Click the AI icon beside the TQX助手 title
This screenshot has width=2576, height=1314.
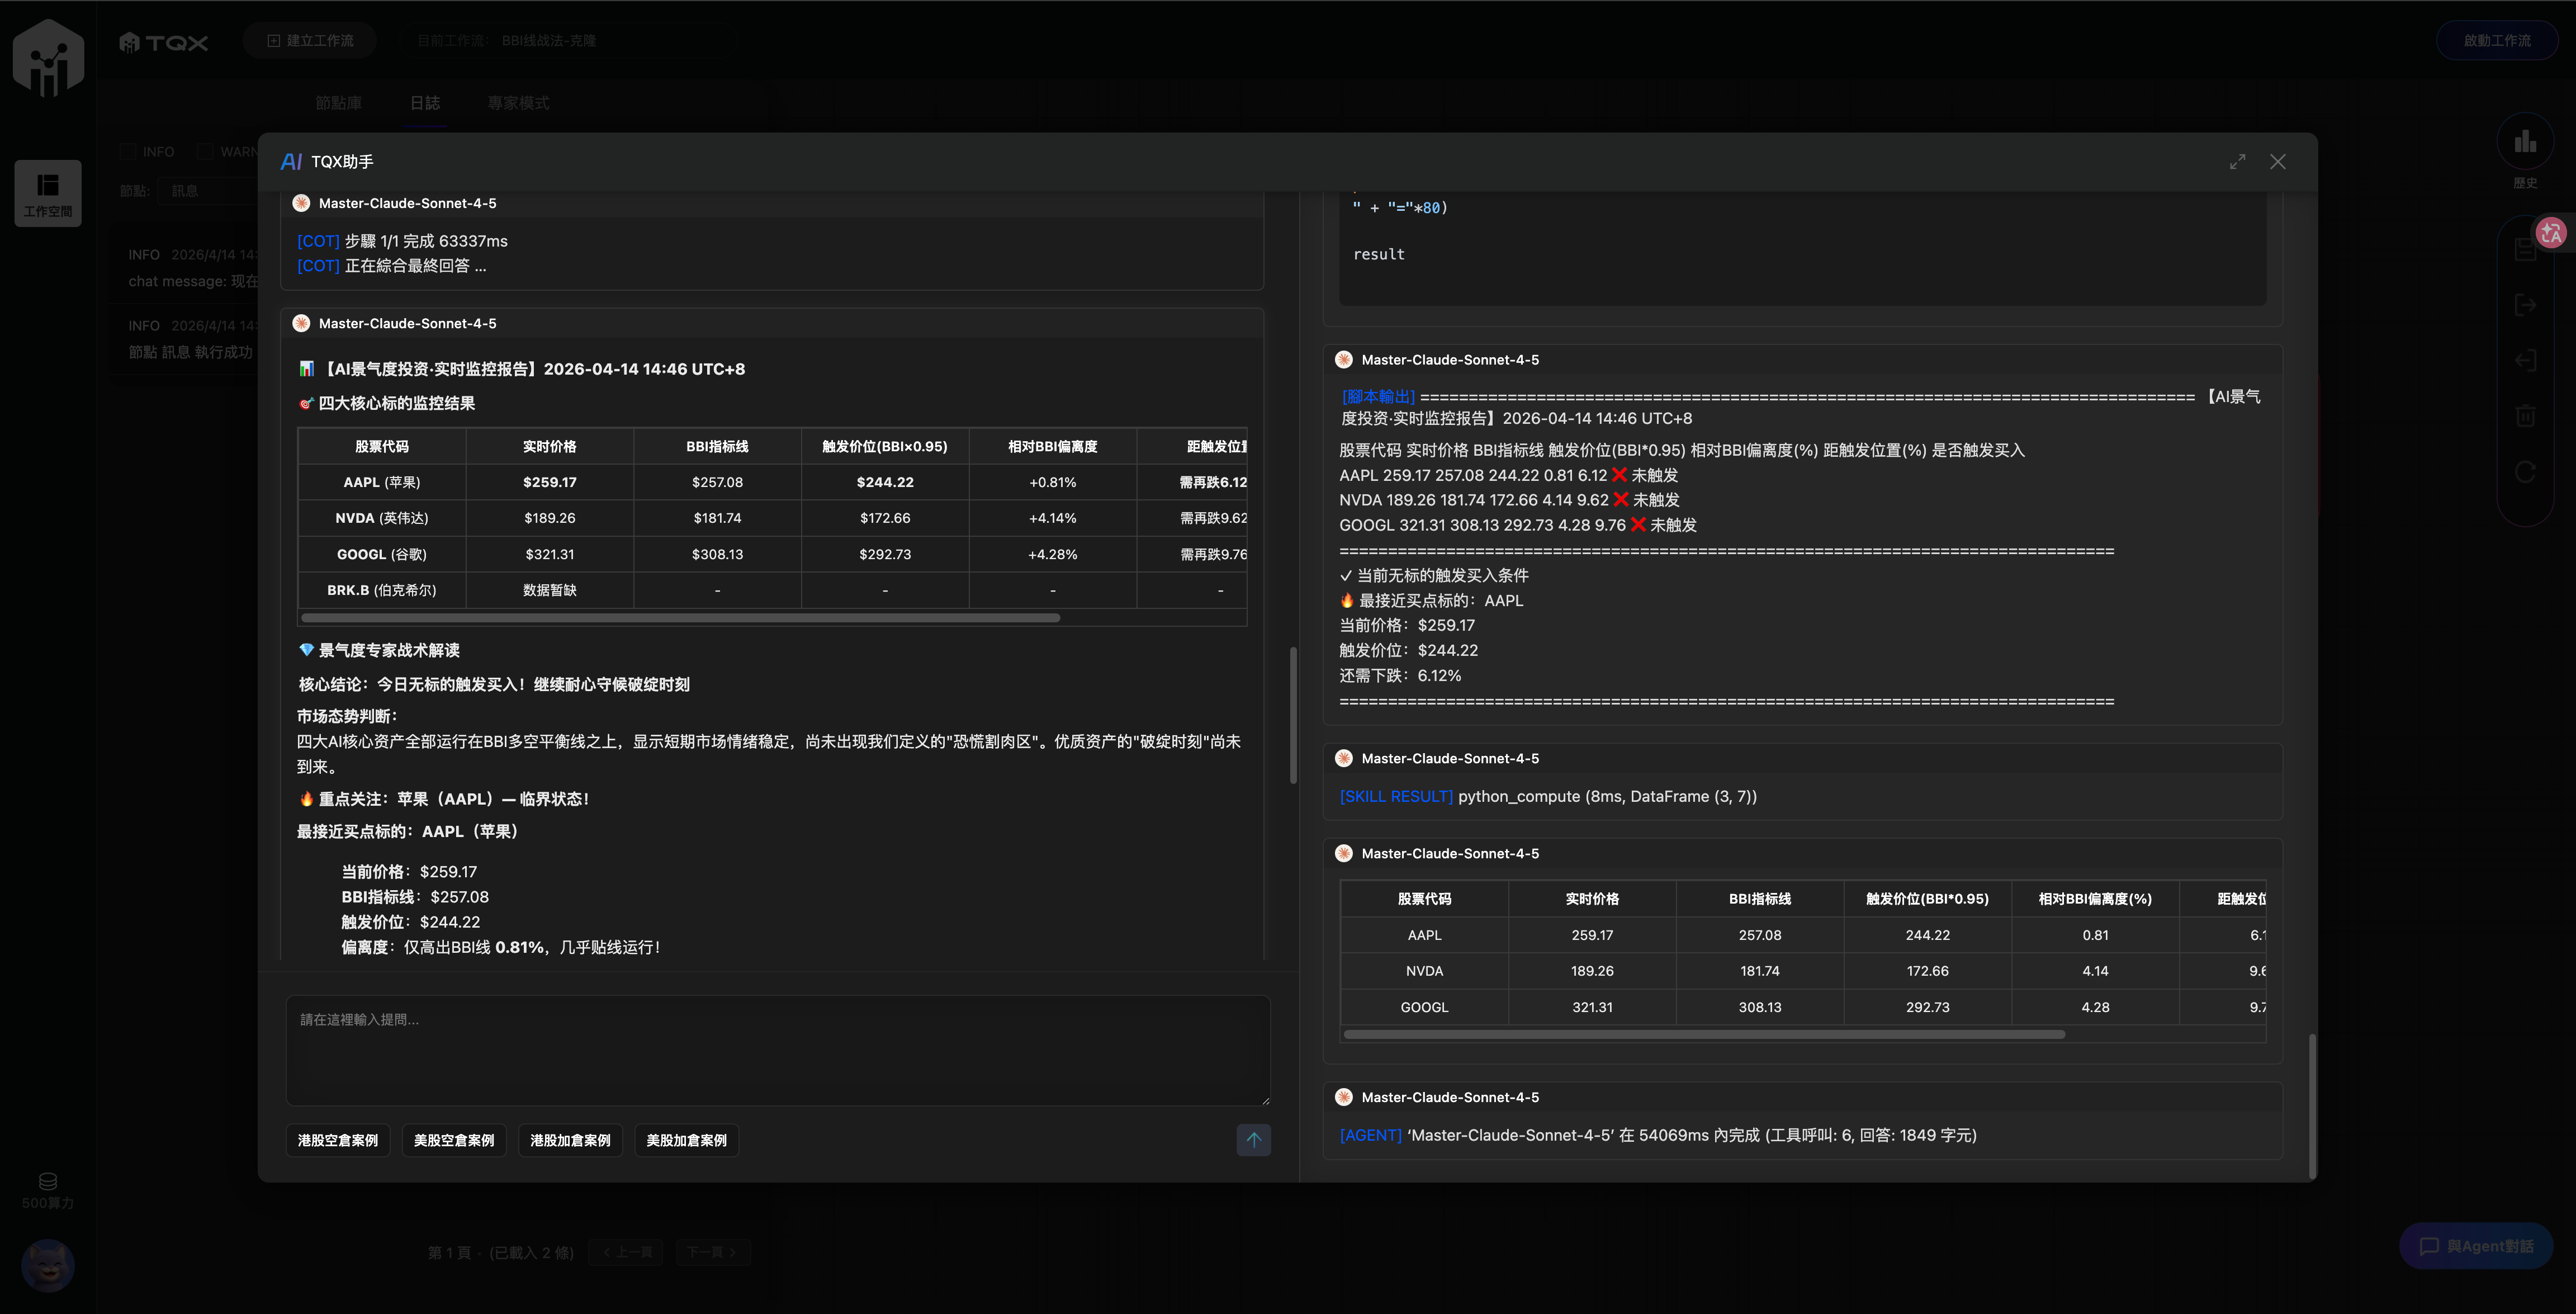point(291,162)
